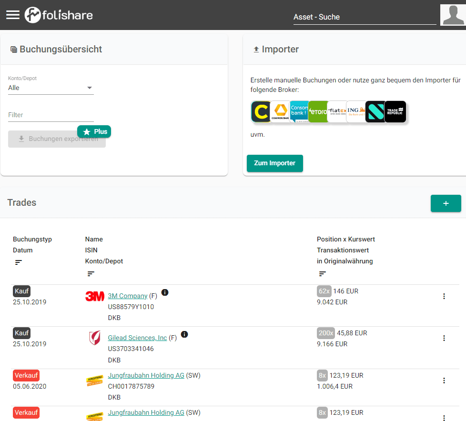Focus the Filter input field

pyautogui.click(x=51, y=115)
